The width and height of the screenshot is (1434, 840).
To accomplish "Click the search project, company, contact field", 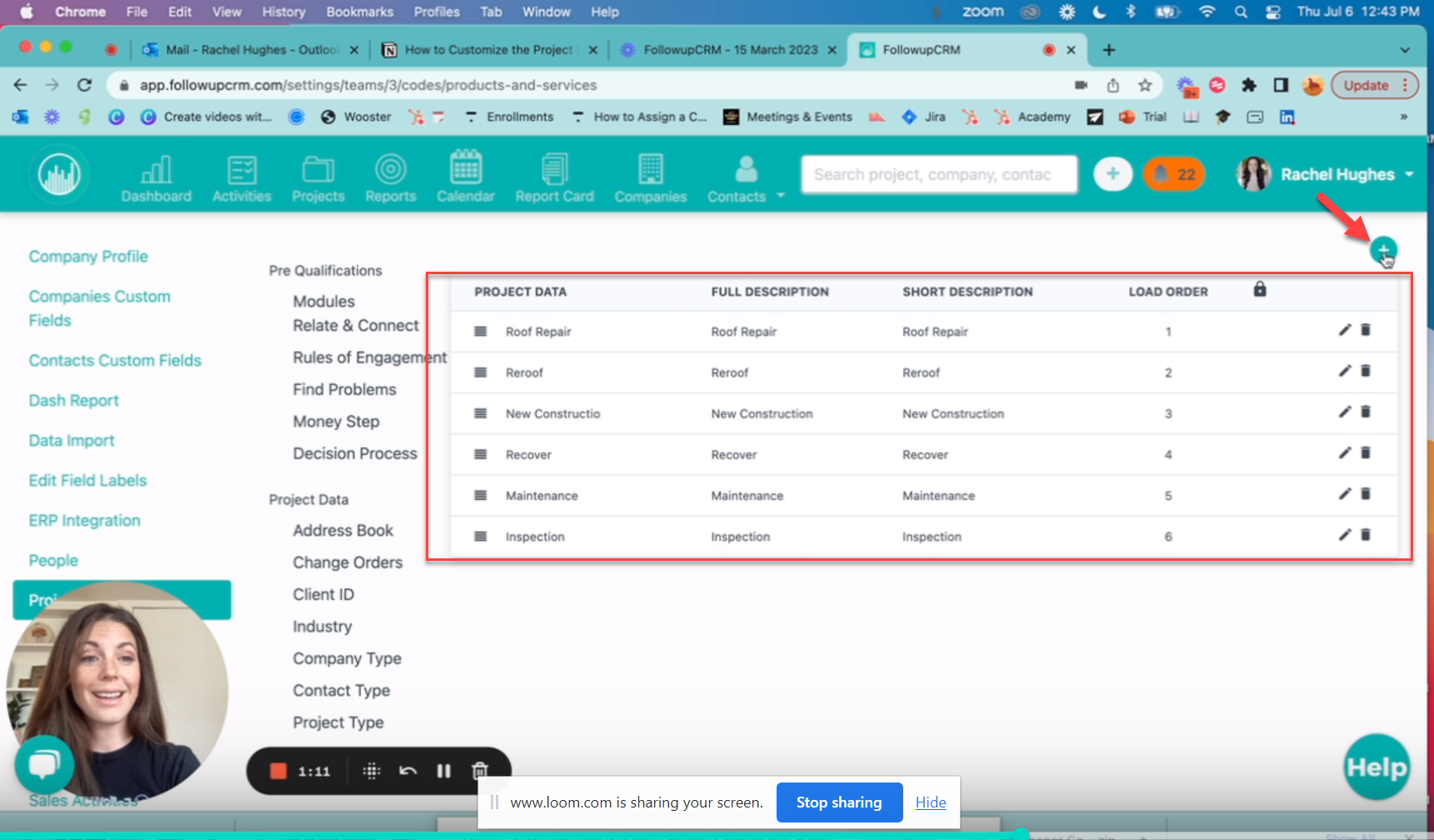I will tap(938, 174).
